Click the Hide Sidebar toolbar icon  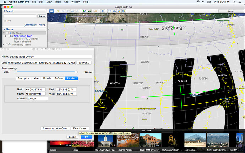[51, 11]
